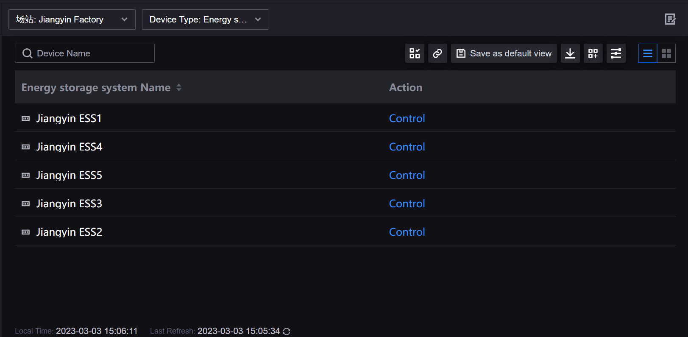
Task: Select the Jiangyin ESS3 row name
Action: pos(69,203)
